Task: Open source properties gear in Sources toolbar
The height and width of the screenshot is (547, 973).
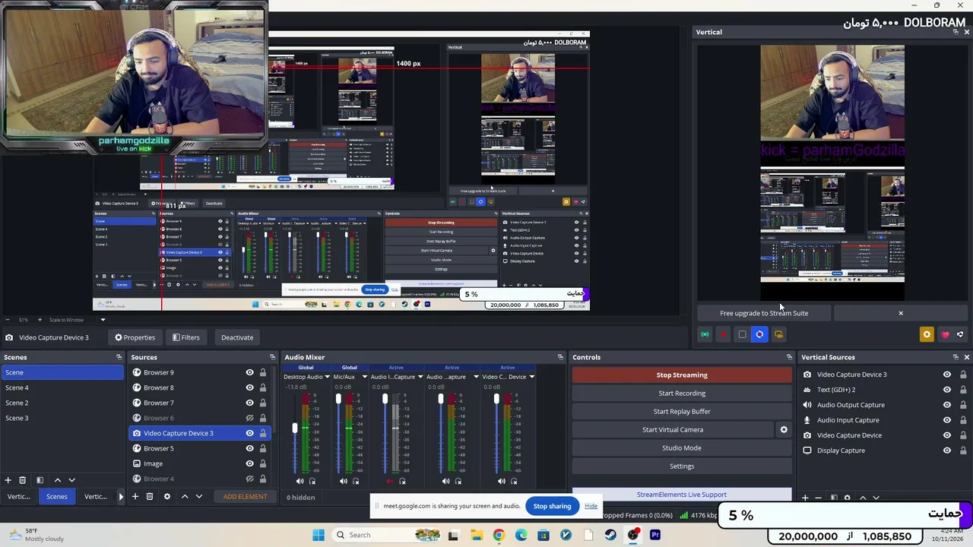Action: click(167, 497)
